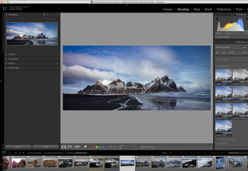Open the Develop module
Screen dimensions: 248x171
[x=183, y=9]
